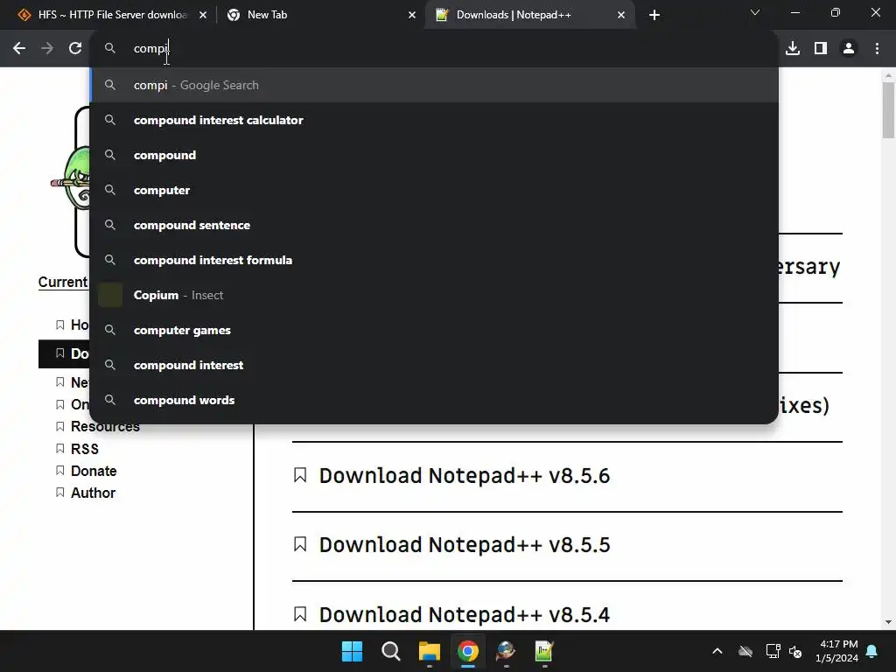Expand the tab search chevron
Viewport: 896px width, 672px height.
point(755,12)
